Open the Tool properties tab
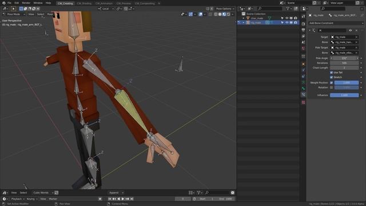 click(303, 17)
